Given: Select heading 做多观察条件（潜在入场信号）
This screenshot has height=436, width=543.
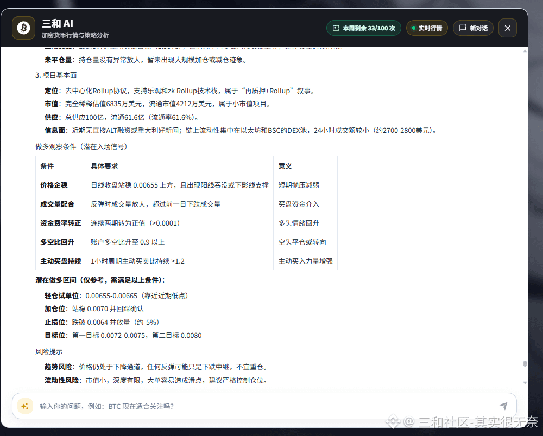Looking at the screenshot, I should [81, 146].
